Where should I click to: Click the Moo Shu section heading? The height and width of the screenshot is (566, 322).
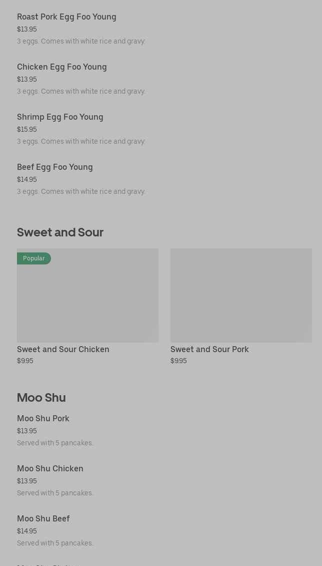[41, 398]
